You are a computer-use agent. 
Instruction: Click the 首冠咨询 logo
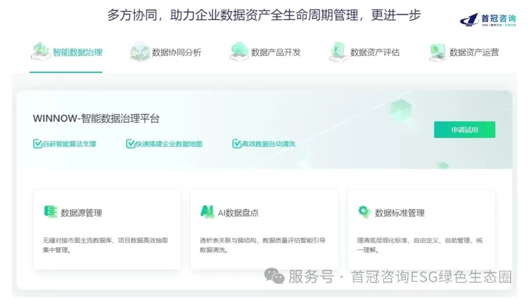488,20
